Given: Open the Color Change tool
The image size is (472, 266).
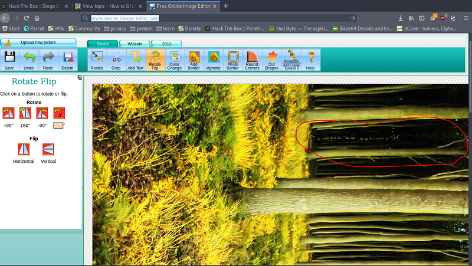Looking at the screenshot, I should click(174, 60).
